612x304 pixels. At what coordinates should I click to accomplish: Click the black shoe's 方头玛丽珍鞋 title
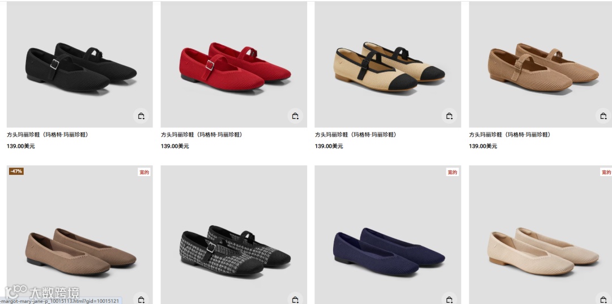tap(48, 135)
